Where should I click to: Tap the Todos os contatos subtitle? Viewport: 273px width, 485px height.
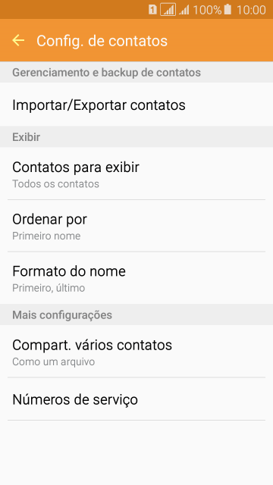55,184
